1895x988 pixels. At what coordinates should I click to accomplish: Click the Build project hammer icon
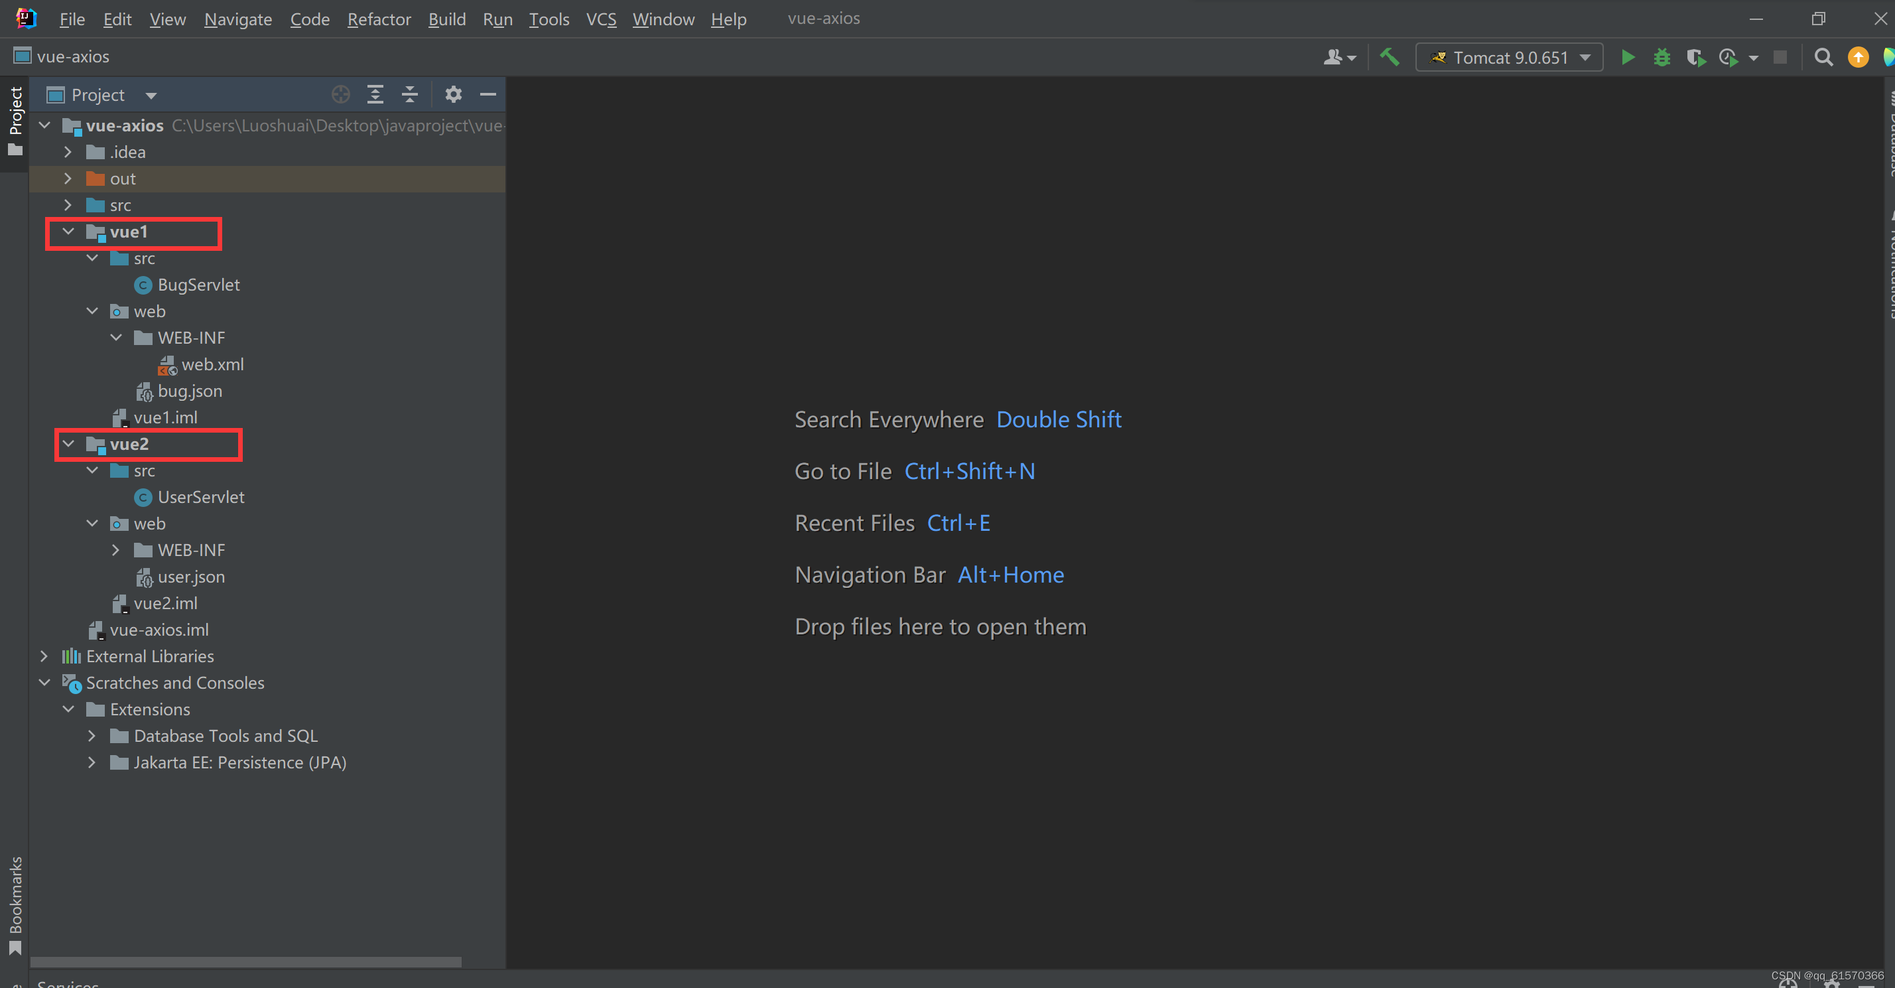tap(1389, 57)
